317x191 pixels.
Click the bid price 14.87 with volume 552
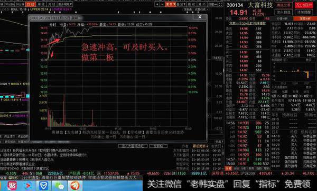(244, 70)
